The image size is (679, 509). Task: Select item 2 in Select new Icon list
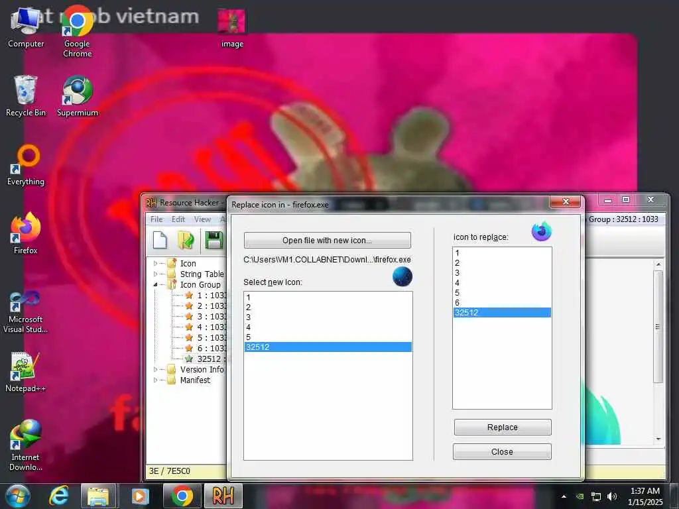[328, 308]
